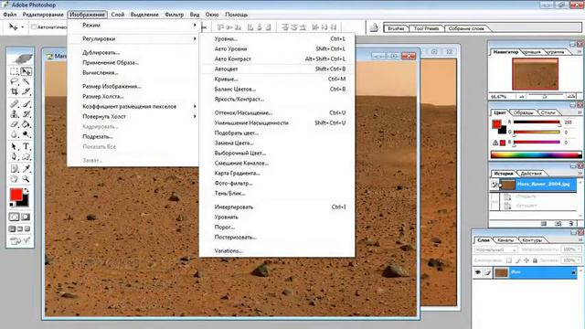Viewport: 585px width, 329px height.
Task: Open the Tool Presets palette tab
Action: click(426, 28)
